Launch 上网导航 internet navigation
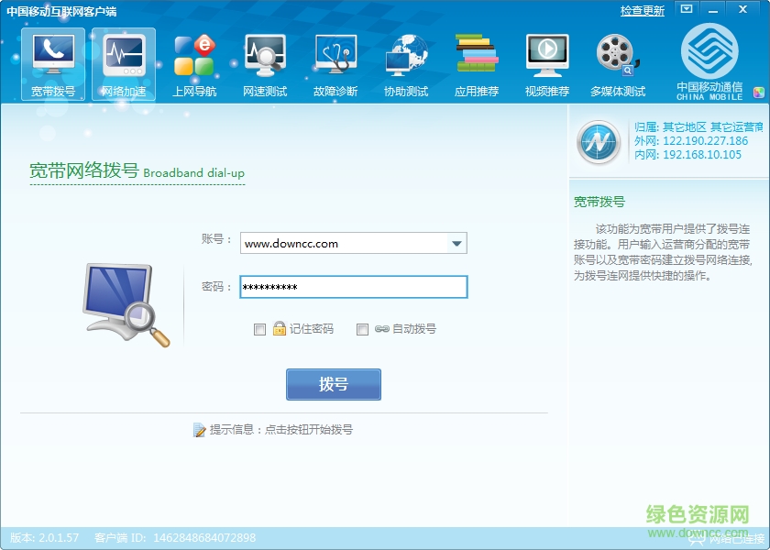The image size is (770, 550). (193, 62)
